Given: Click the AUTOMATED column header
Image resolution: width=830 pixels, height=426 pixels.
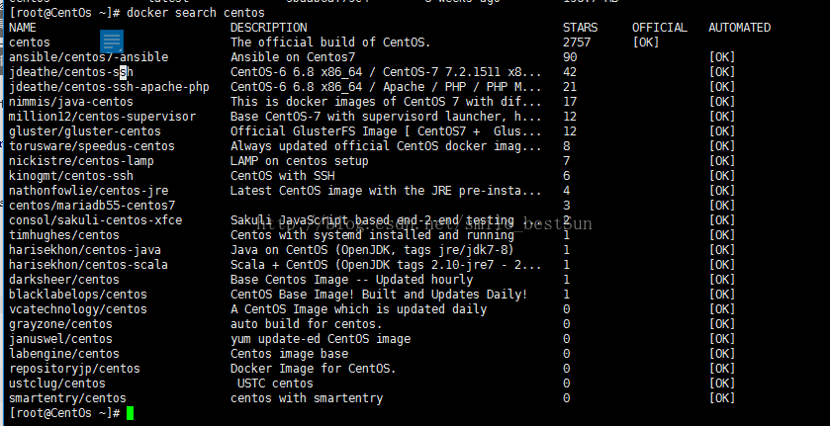Looking at the screenshot, I should (740, 28).
